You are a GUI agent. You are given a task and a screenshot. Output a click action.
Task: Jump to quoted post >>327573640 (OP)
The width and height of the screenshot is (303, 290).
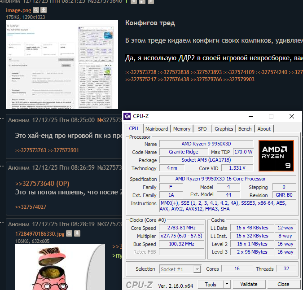click(42, 184)
